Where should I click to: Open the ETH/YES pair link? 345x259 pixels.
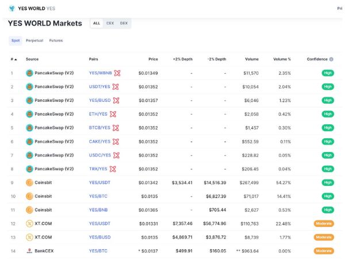pyautogui.click(x=98, y=114)
